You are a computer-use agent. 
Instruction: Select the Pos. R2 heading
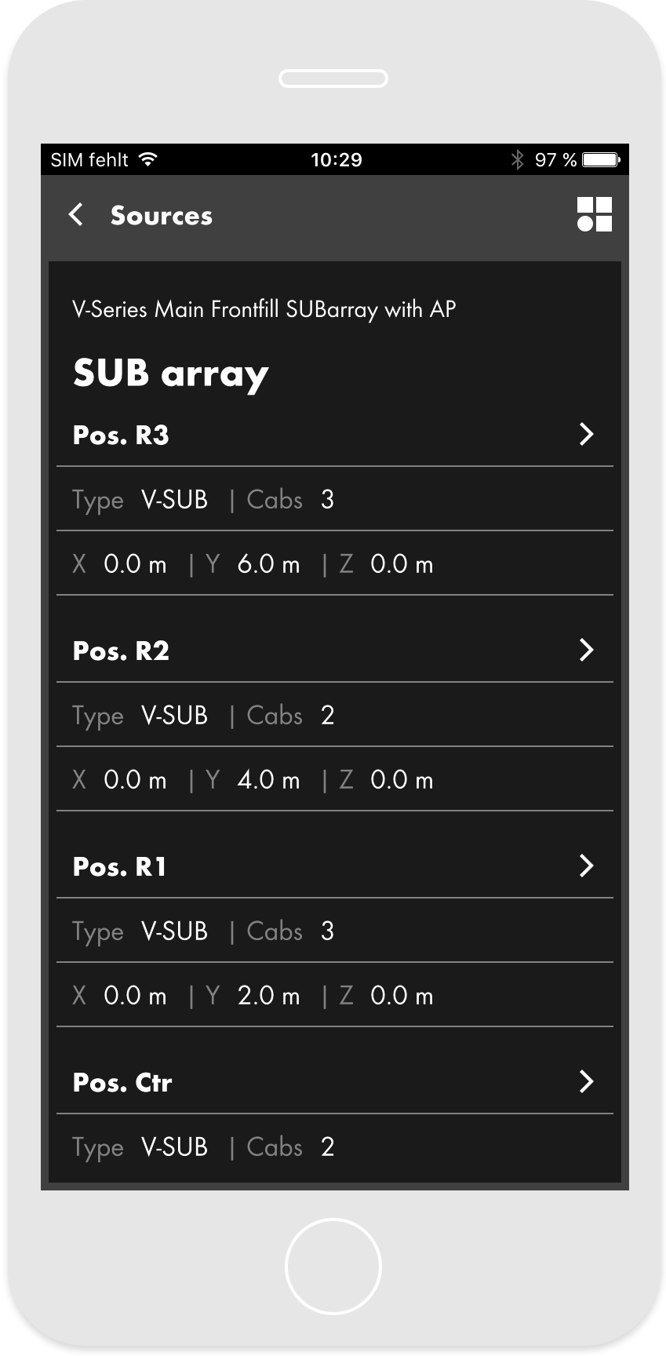click(121, 651)
